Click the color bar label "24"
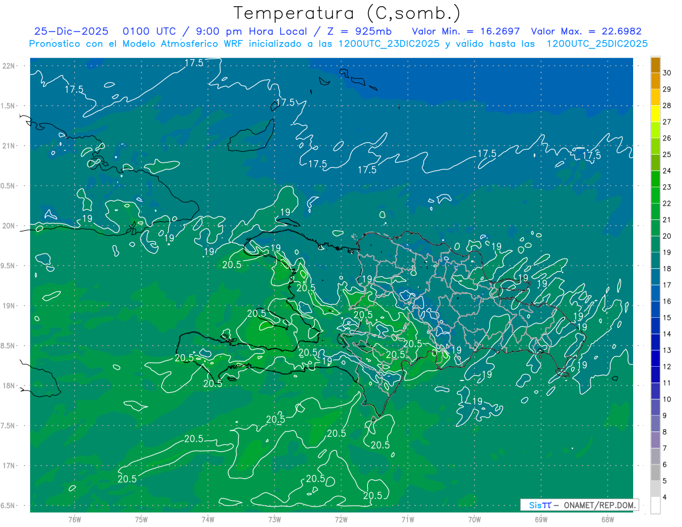This screenshot has height=527, width=682. pyautogui.click(x=667, y=171)
